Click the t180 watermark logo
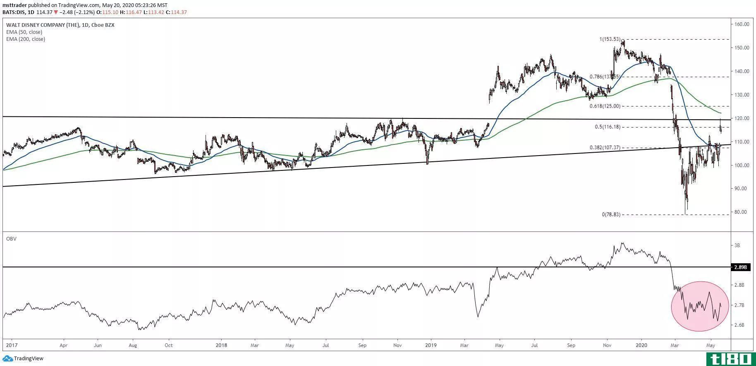Screen dimensions: 756x366 click(x=731, y=359)
